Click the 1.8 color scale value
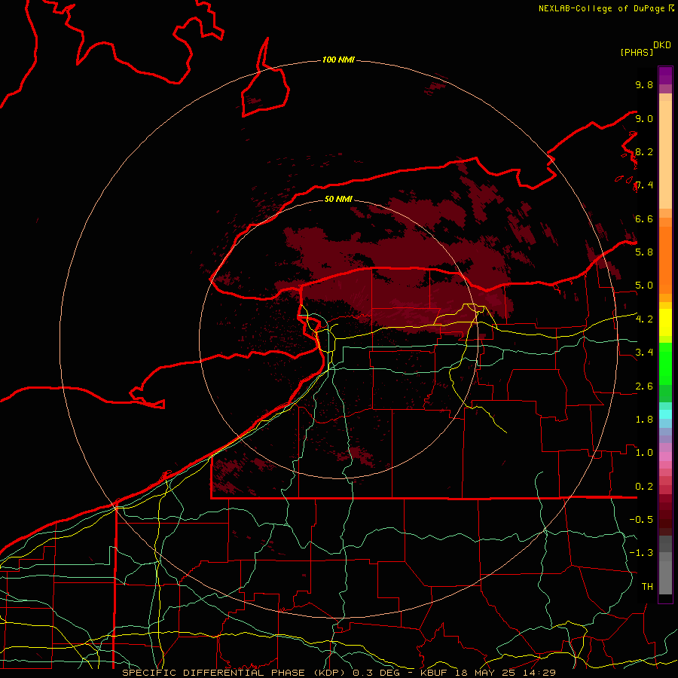Image resolution: width=678 pixels, height=678 pixels. [x=644, y=420]
